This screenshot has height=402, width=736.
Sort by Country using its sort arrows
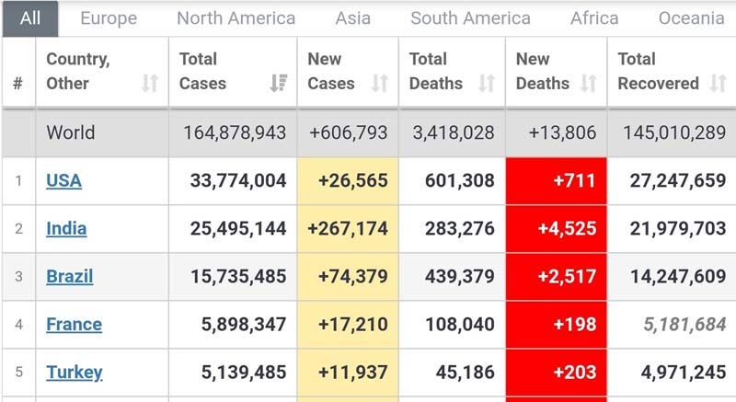pos(149,84)
